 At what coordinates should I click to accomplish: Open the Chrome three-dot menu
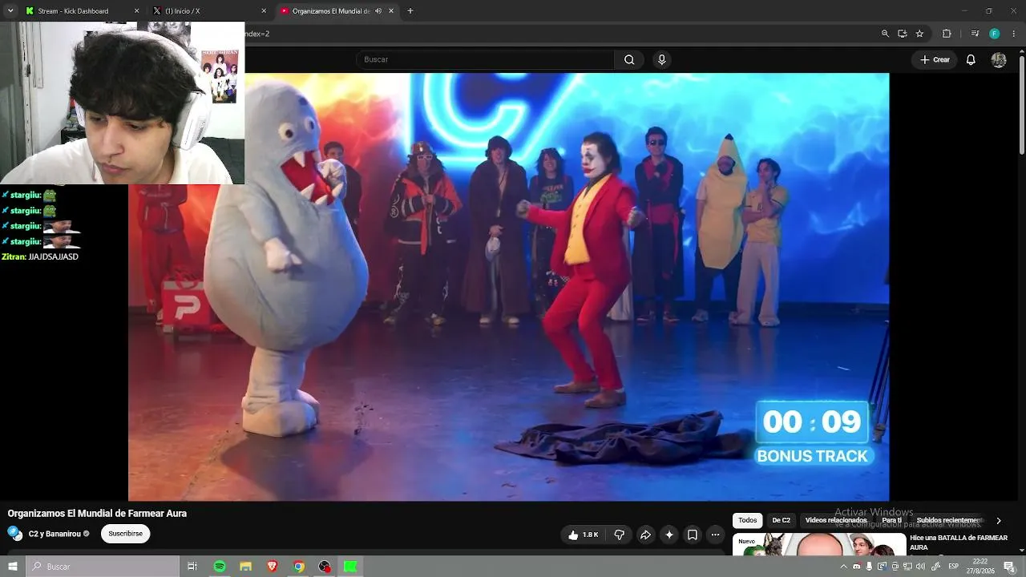(1014, 34)
